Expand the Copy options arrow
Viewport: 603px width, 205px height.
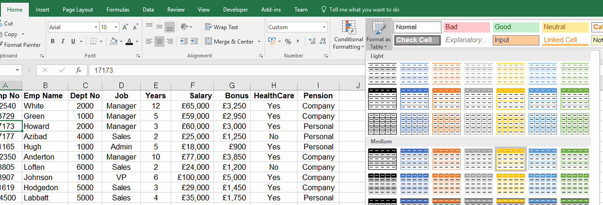pyautogui.click(x=23, y=34)
